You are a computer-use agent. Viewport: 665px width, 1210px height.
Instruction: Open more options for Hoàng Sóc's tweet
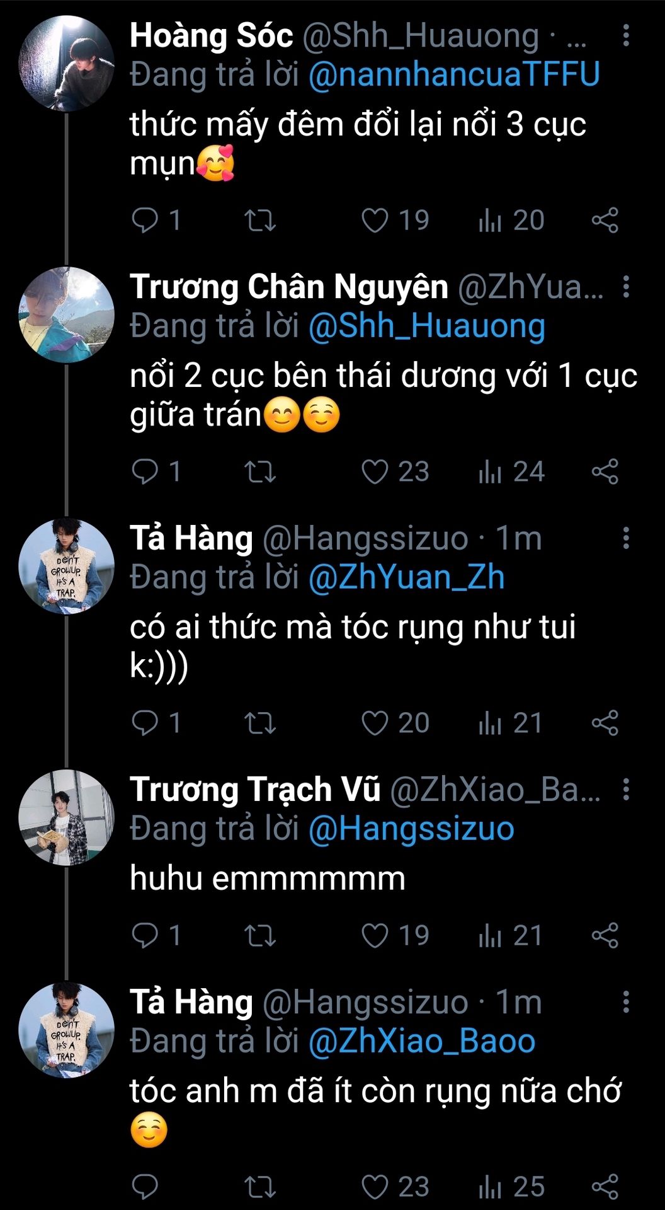625,36
